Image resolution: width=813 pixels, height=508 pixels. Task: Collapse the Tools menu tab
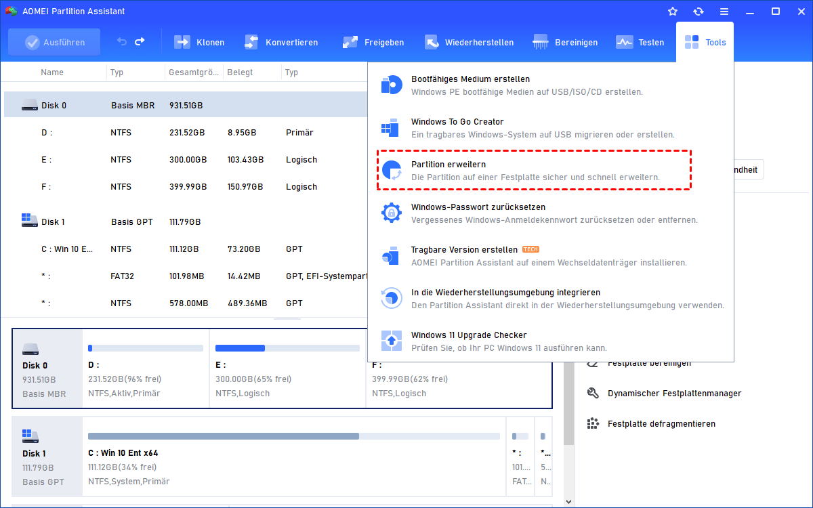(x=705, y=42)
